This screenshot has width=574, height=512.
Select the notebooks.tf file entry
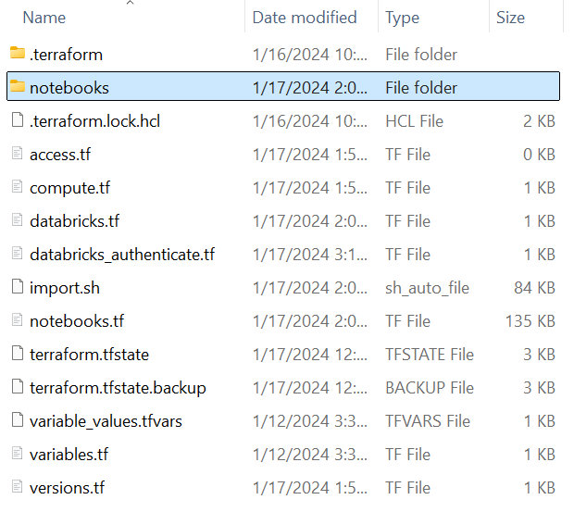[76, 321]
